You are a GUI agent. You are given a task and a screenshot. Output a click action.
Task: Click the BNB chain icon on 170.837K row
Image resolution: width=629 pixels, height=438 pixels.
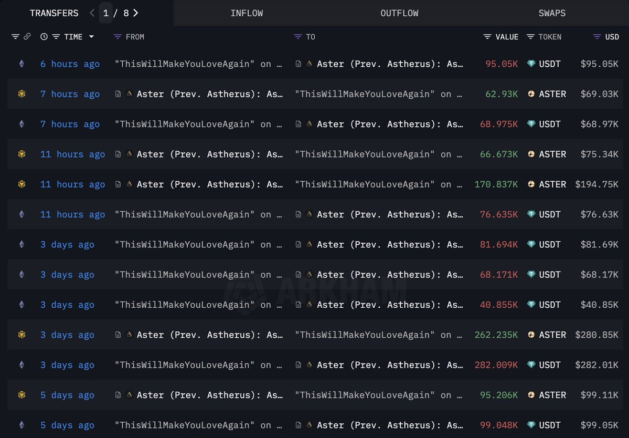tap(22, 184)
